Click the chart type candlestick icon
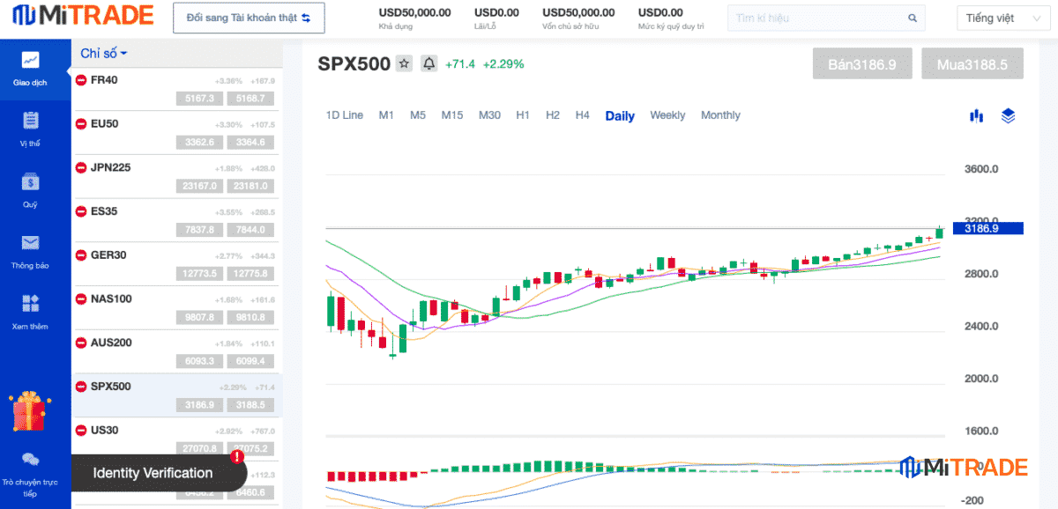Image resolution: width=1058 pixels, height=509 pixels. pos(976,115)
